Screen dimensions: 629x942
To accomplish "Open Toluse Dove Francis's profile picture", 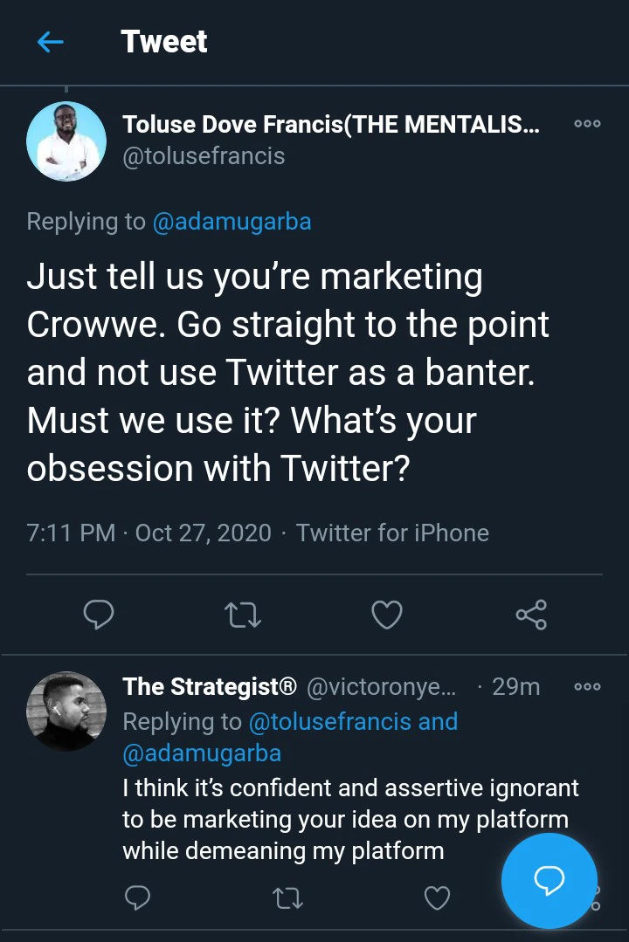I will pos(66,141).
